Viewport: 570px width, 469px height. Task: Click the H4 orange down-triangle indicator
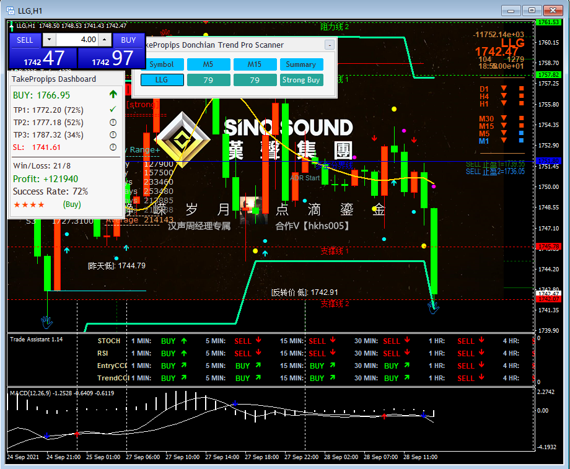coord(504,96)
